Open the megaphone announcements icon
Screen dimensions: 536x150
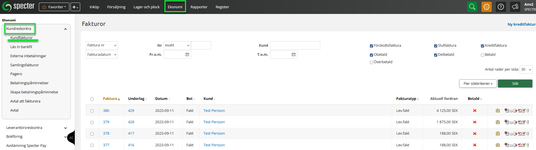pos(515,7)
